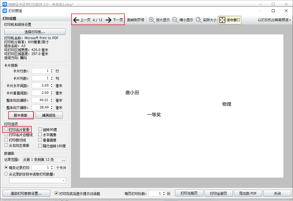This screenshot has width=293, height=201.
Task: Export to PDF button
Action: point(248,193)
